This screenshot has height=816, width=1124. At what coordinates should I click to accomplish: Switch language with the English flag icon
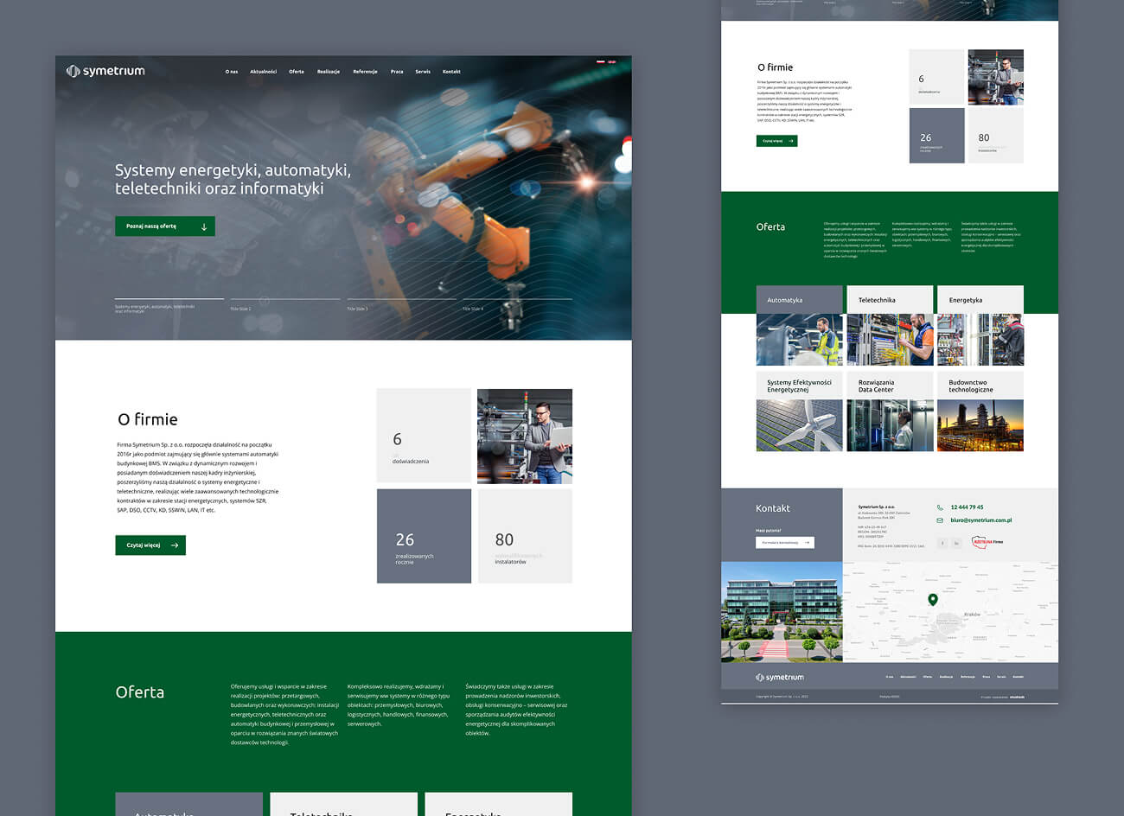pos(612,62)
